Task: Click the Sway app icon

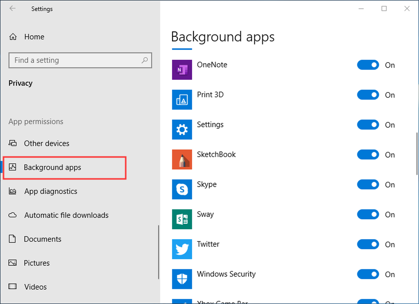Action: (x=182, y=219)
